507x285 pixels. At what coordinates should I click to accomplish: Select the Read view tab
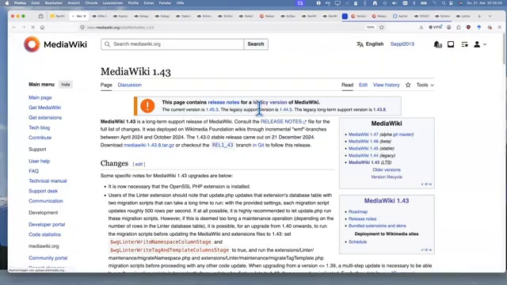[347, 85]
